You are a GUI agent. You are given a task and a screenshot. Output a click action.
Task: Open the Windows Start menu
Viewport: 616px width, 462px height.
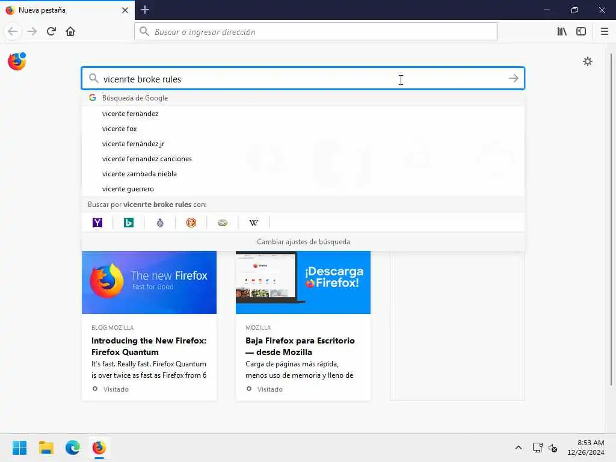(x=20, y=448)
